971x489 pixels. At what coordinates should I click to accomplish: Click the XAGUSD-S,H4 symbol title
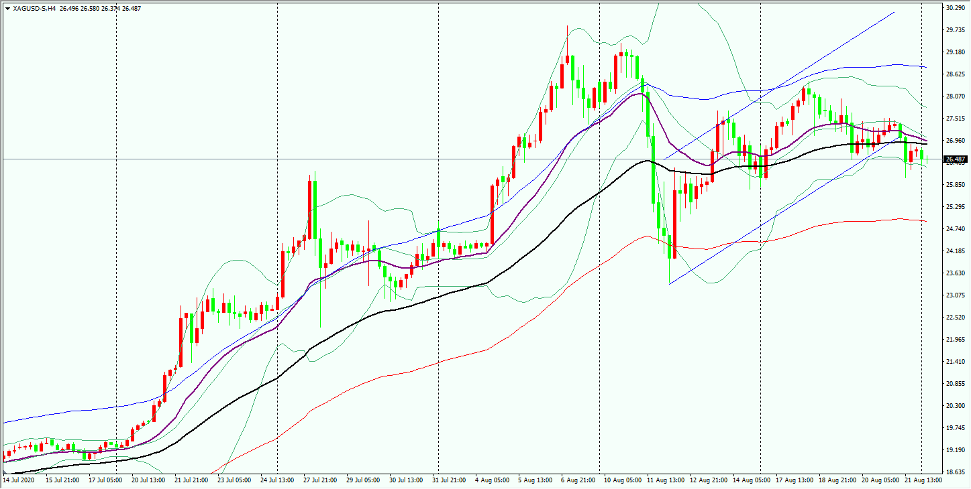[34, 8]
